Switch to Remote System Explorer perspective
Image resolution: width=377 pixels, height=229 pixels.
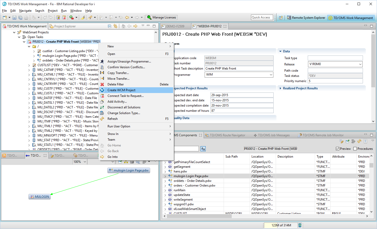[306, 18]
